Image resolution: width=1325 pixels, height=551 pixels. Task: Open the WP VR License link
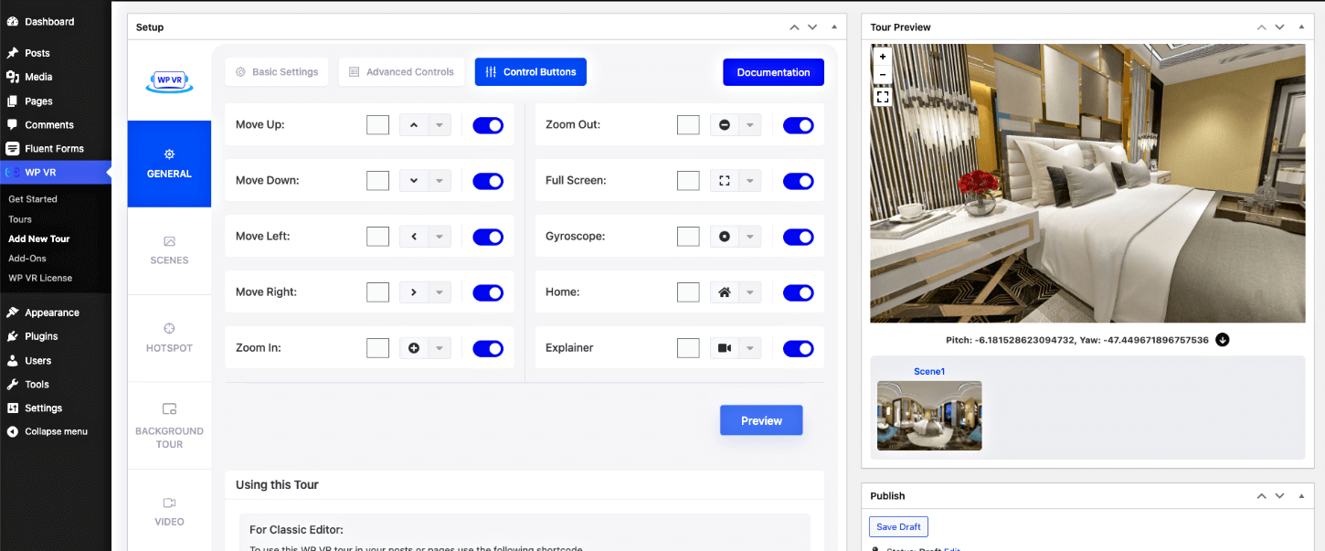tap(40, 278)
